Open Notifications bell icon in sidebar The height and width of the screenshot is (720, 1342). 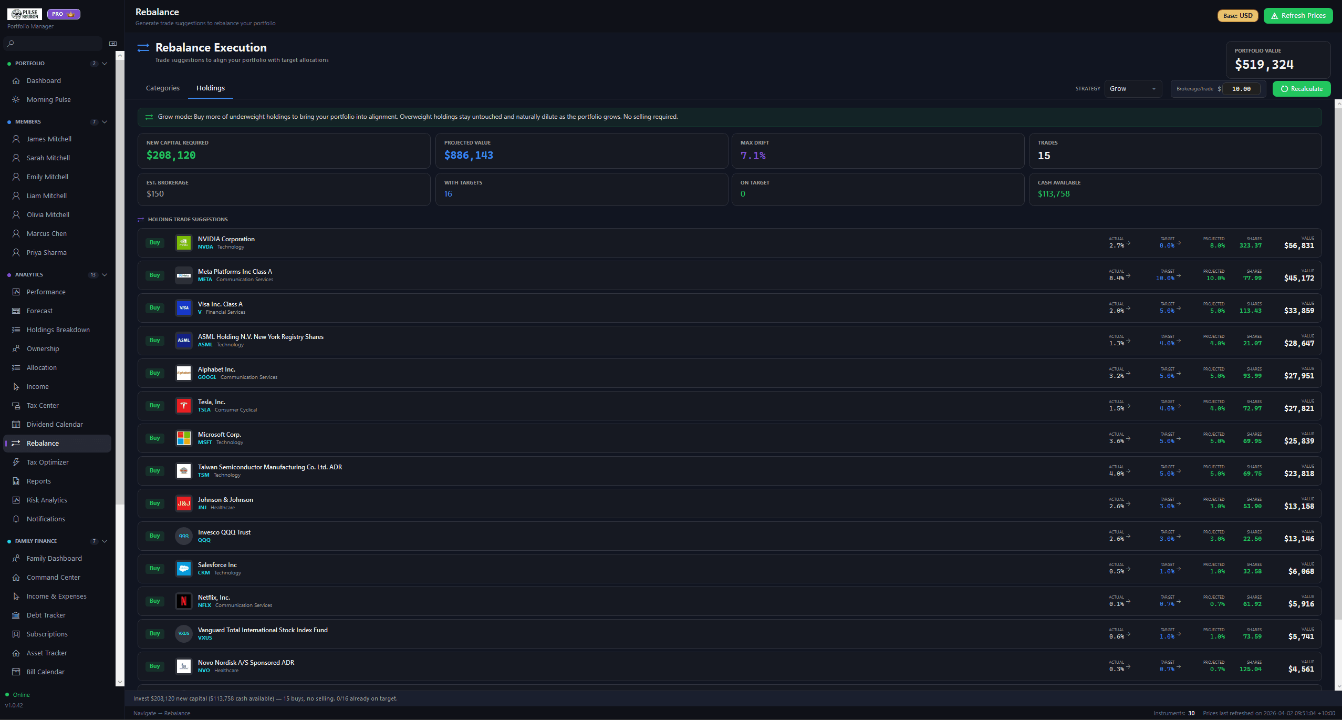click(16, 519)
